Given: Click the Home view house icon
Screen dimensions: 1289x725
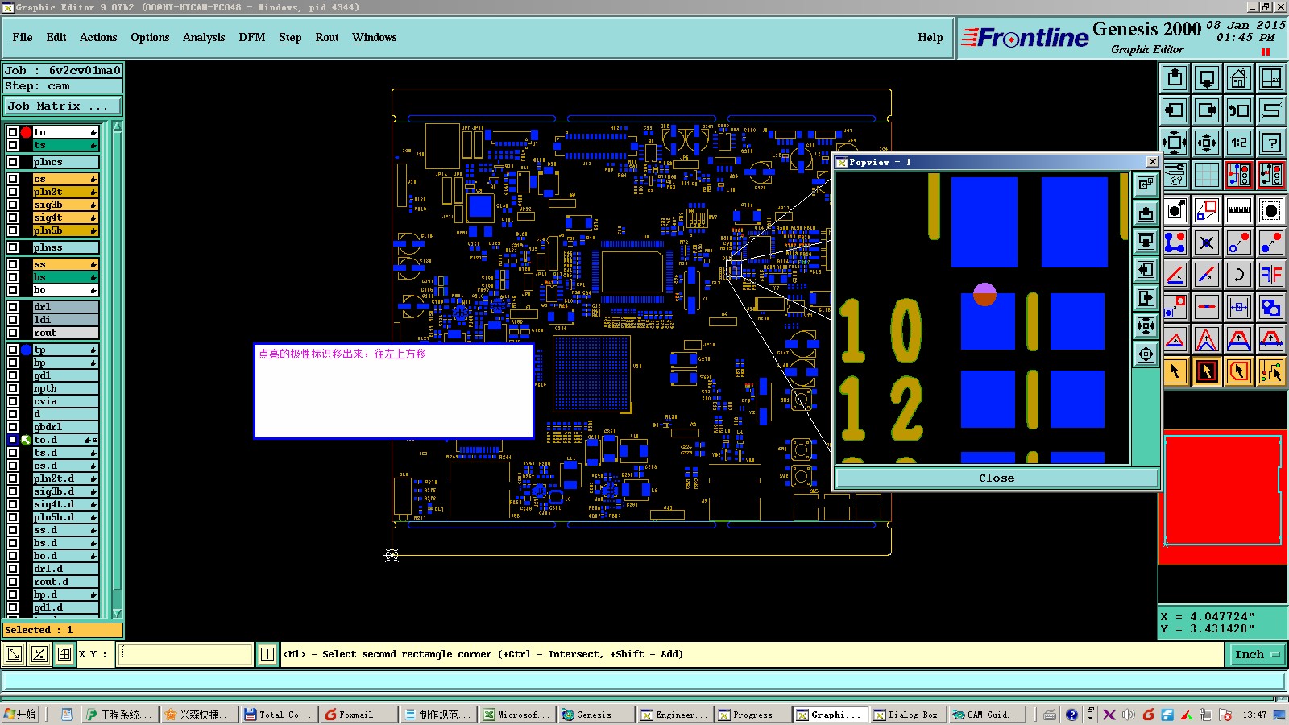Looking at the screenshot, I should (1239, 78).
